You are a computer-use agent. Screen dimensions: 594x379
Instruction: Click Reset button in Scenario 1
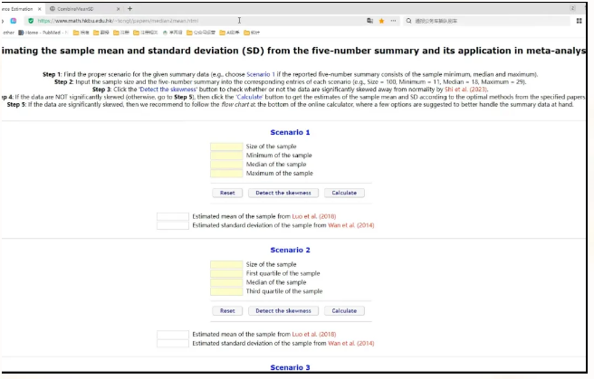pos(227,193)
